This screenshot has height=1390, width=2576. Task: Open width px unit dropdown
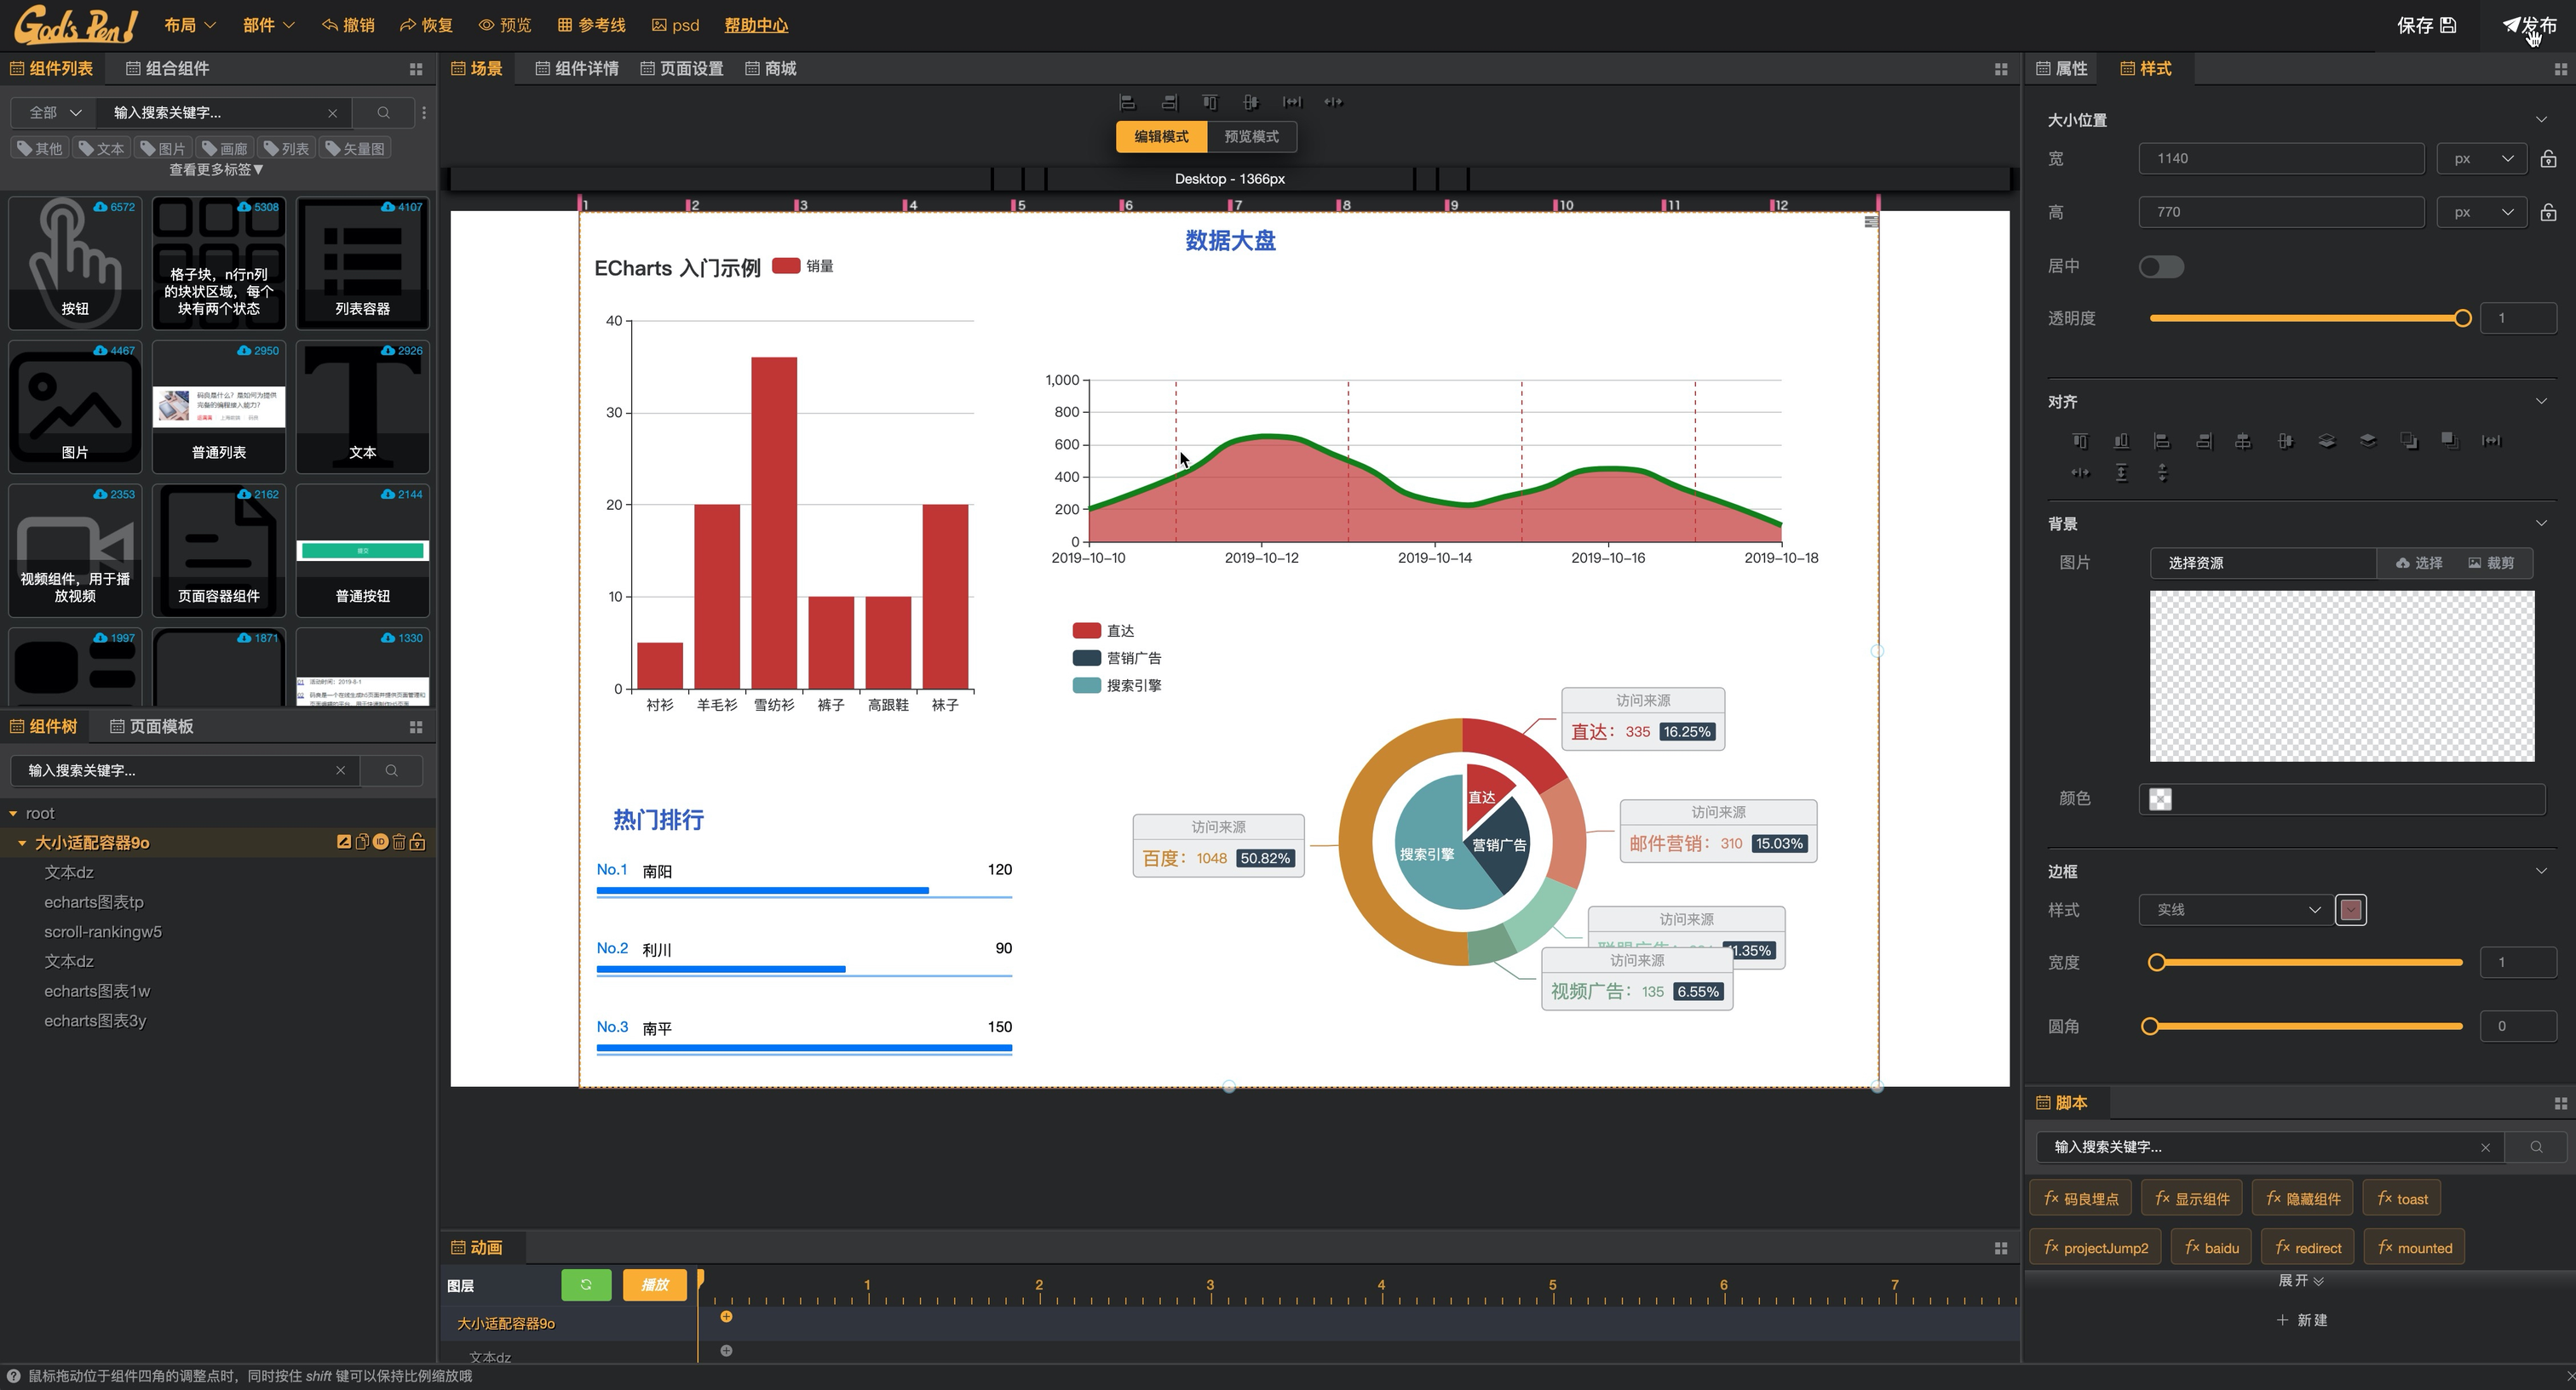coord(2483,159)
